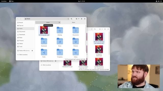
Task: Go forward using the front window's forward arrow
Action: 21,19
